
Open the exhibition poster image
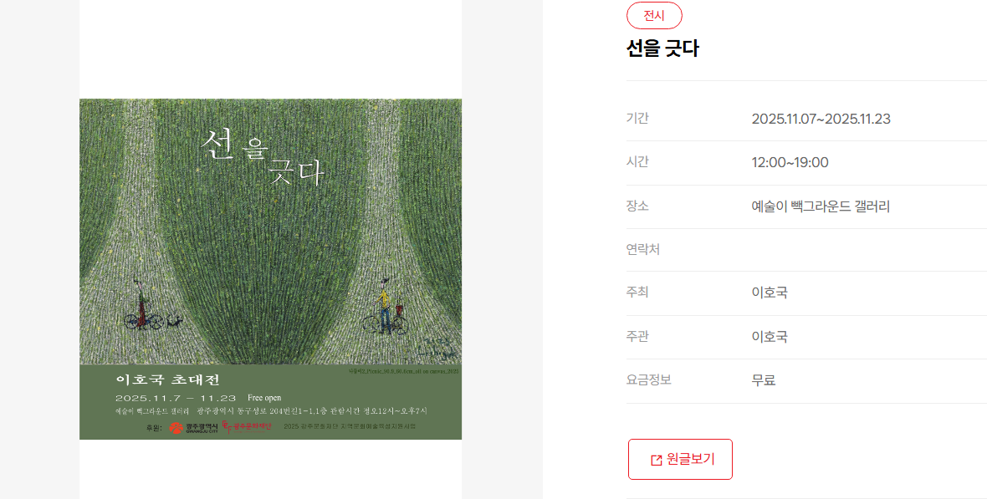point(271,268)
